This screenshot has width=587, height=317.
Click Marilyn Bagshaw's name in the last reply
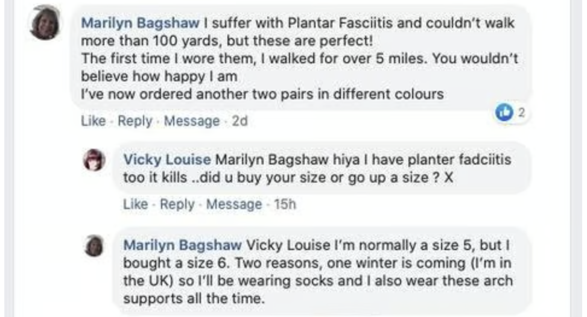pyautogui.click(x=182, y=245)
